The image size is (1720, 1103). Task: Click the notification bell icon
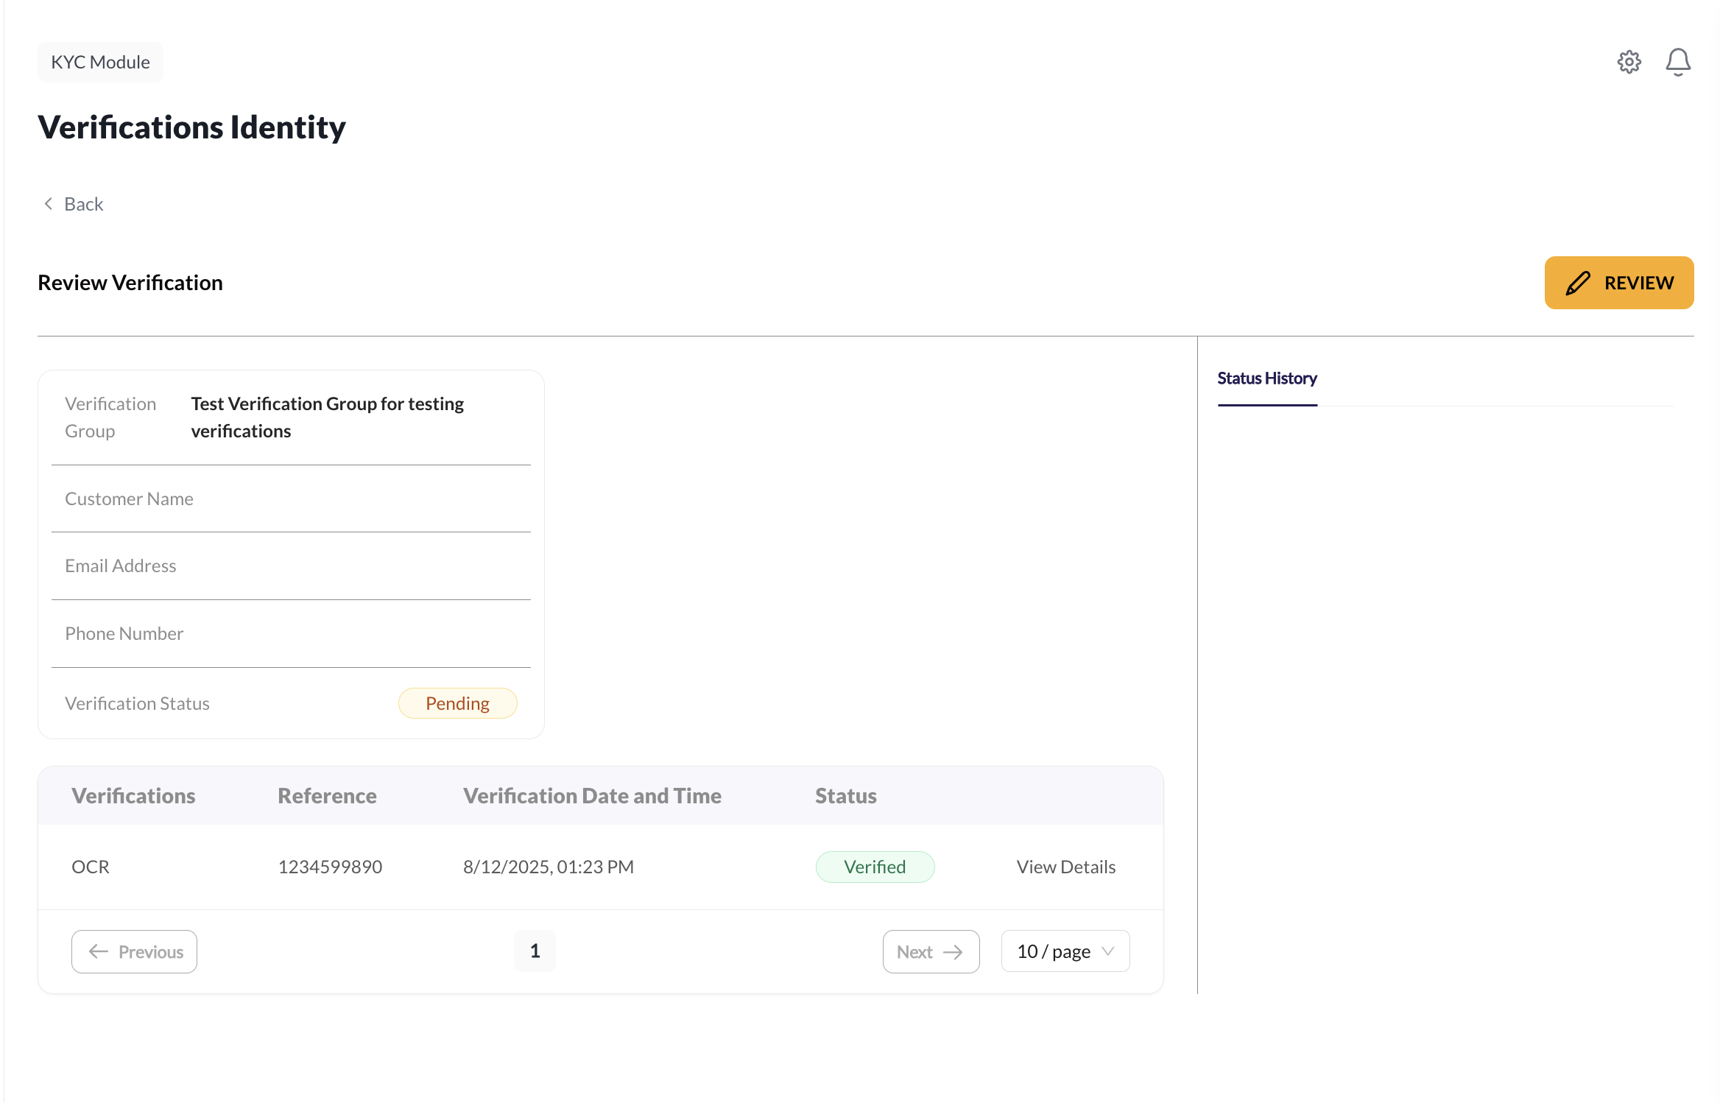(x=1679, y=62)
